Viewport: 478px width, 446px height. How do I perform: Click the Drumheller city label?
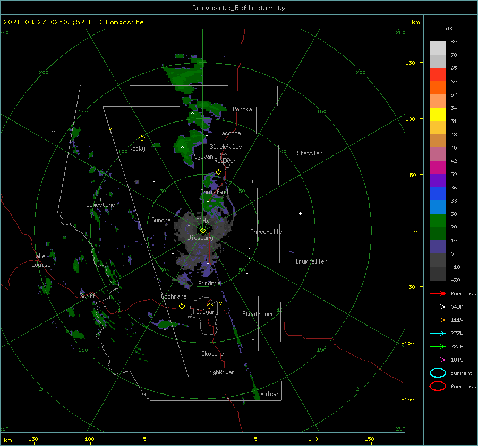311,261
